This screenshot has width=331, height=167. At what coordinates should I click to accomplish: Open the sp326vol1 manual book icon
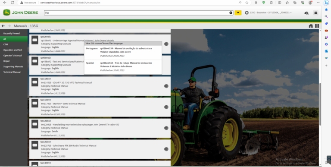pyautogui.click(x=35, y=40)
